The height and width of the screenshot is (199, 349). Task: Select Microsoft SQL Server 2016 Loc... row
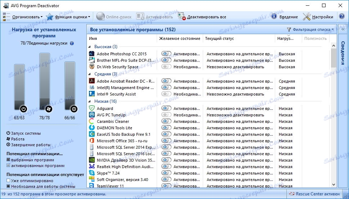click(x=209, y=154)
